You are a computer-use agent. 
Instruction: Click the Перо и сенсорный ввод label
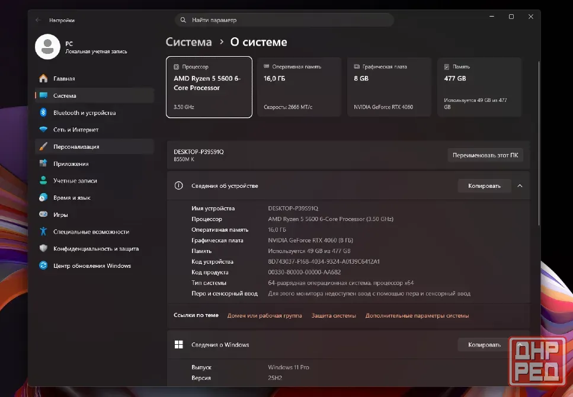pyautogui.click(x=225, y=293)
